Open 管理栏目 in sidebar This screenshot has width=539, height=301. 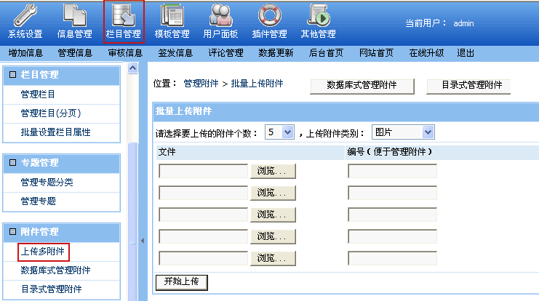38,94
